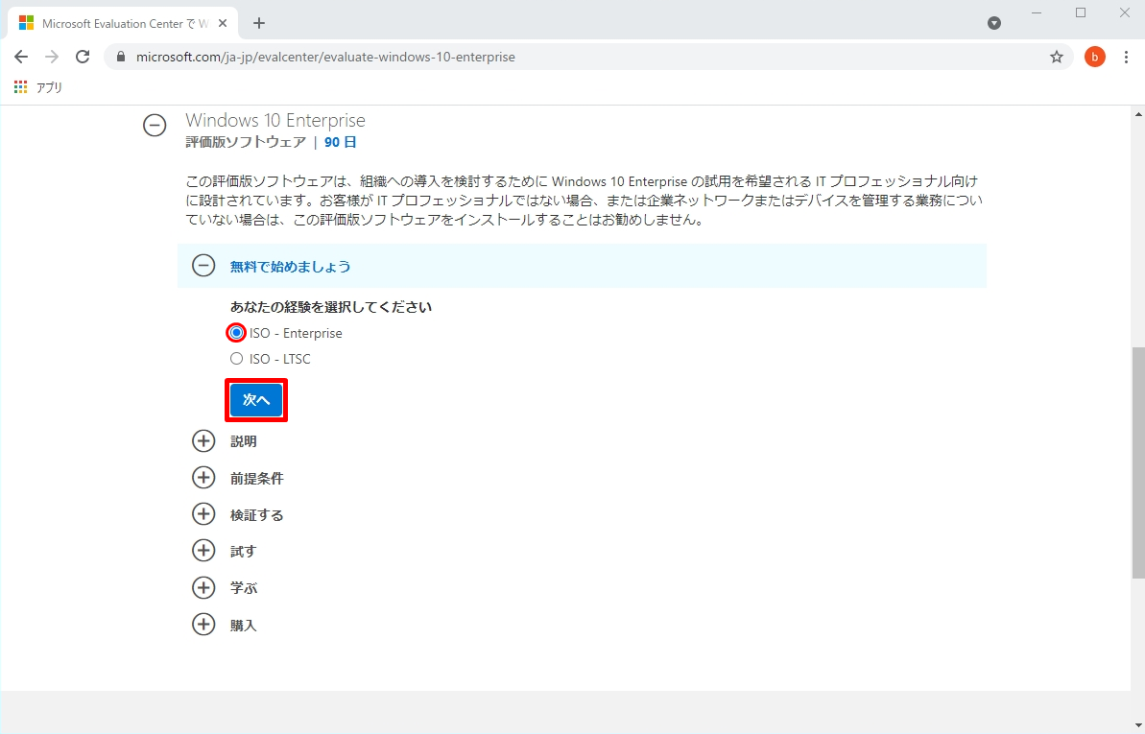This screenshot has height=734, width=1145.
Task: View site security lock information
Action: pos(121,57)
